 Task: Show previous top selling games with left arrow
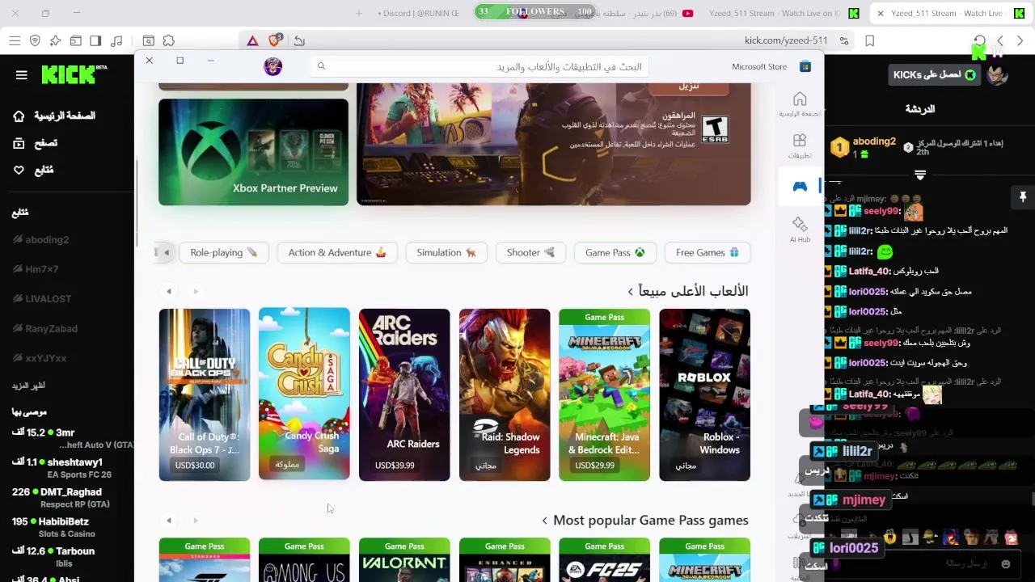(x=169, y=291)
